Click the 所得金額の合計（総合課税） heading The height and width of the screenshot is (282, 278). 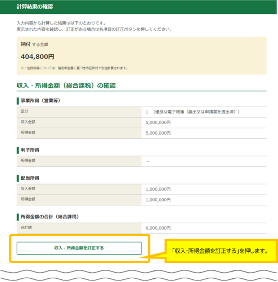coord(49,217)
